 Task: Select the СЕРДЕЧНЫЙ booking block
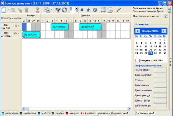coord(90,27)
